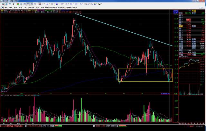Screen dimensions: 206x131
Task: Open dropdown arrow beside circle tool
Action: click(x=78, y=4)
